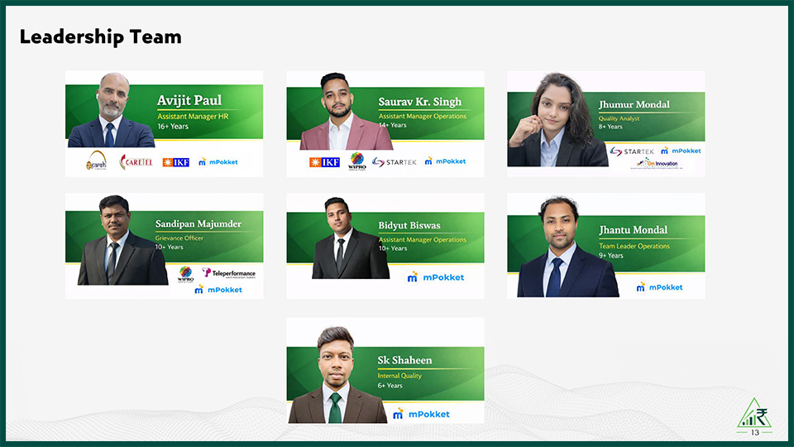
Task: Click the Grievance Officer title text
Action: coord(179,238)
